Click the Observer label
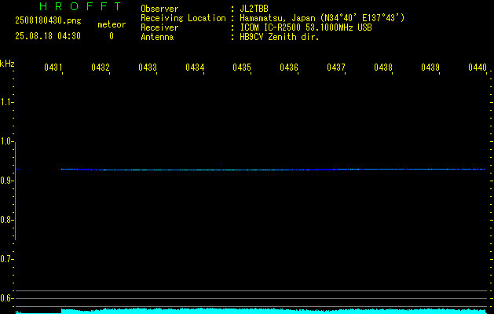The width and height of the screenshot is (494, 314). coord(159,9)
